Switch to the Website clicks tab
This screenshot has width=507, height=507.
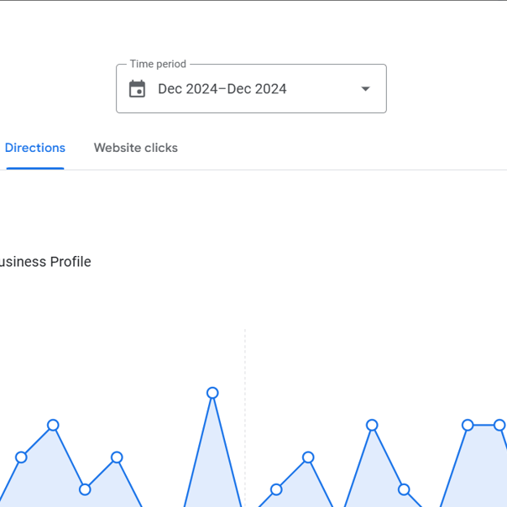coord(136,148)
